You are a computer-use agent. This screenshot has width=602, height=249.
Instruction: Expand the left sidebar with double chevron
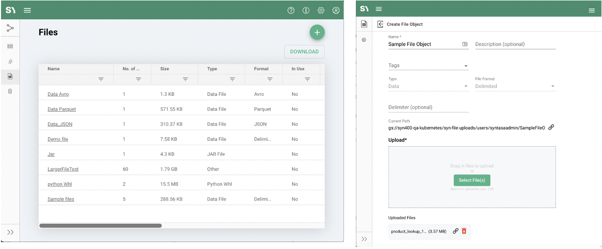10,232
